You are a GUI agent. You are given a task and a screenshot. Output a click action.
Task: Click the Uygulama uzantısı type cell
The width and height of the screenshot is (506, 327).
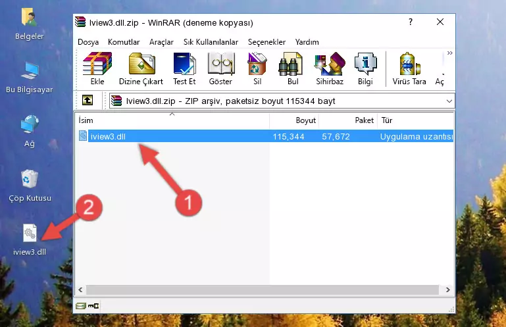click(417, 137)
